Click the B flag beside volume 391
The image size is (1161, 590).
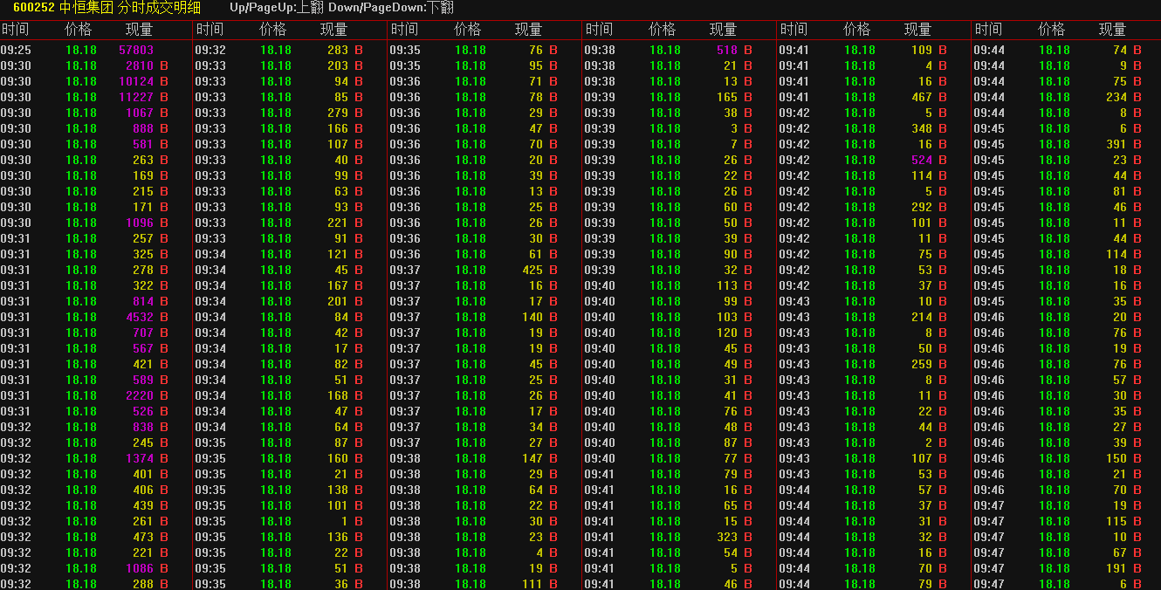pos(1137,144)
